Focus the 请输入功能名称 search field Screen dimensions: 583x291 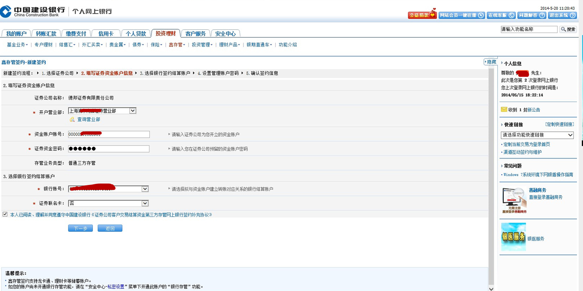coord(529,29)
